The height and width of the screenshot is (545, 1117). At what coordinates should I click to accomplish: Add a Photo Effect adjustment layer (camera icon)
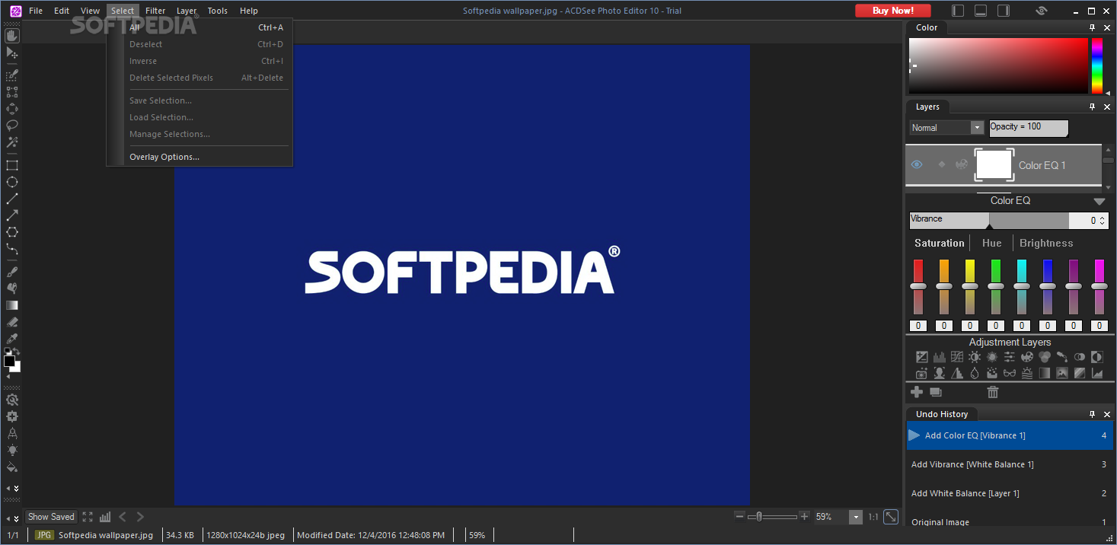(x=922, y=373)
